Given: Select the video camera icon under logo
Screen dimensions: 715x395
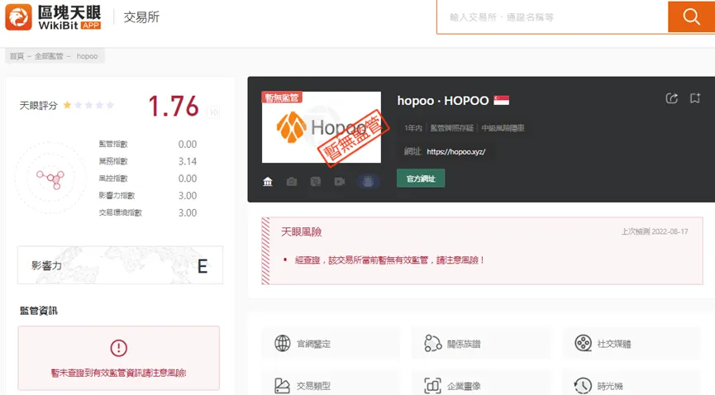Looking at the screenshot, I should click(x=339, y=182).
